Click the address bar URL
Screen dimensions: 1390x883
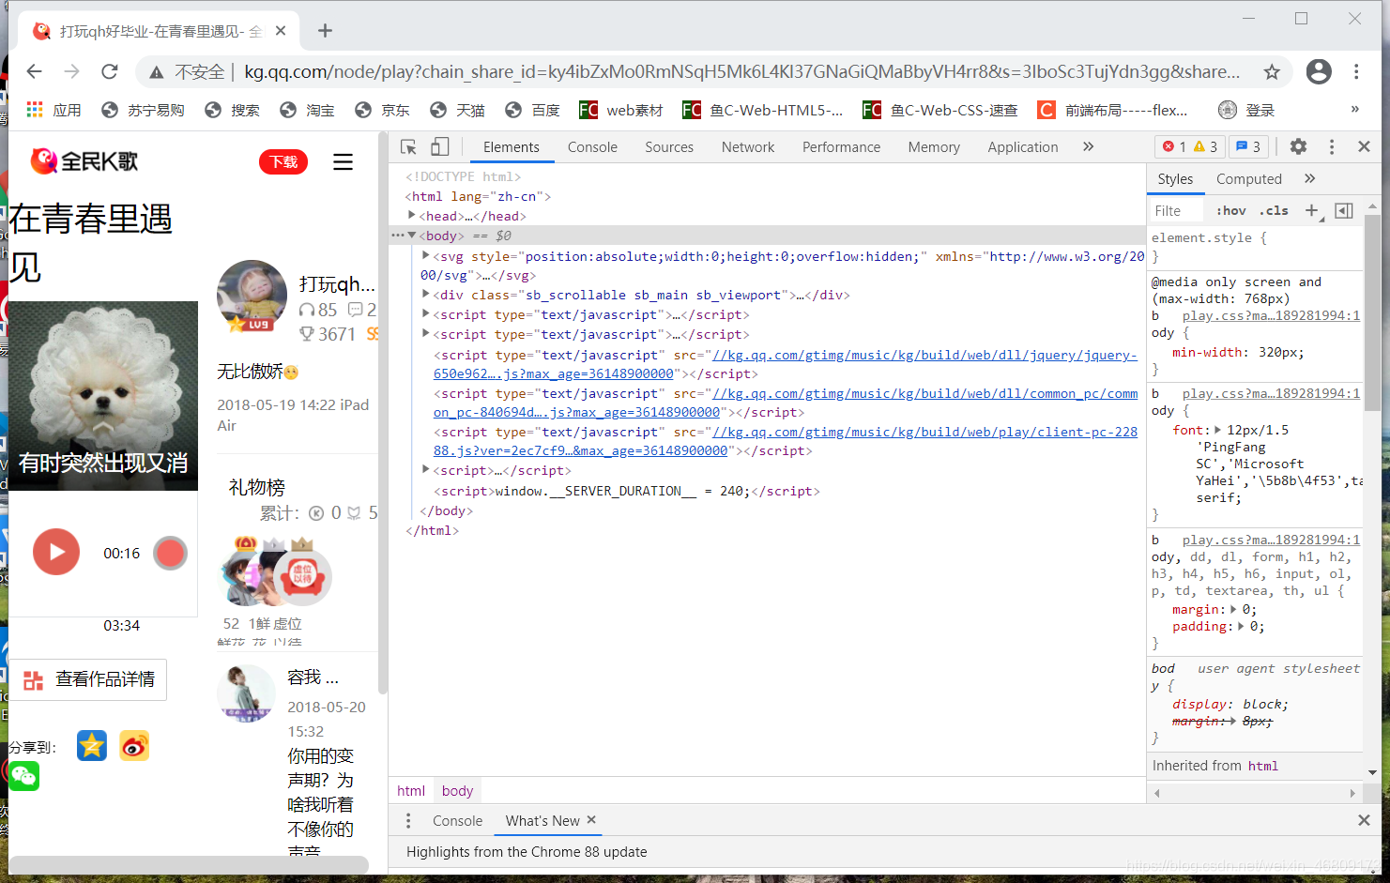(741, 71)
